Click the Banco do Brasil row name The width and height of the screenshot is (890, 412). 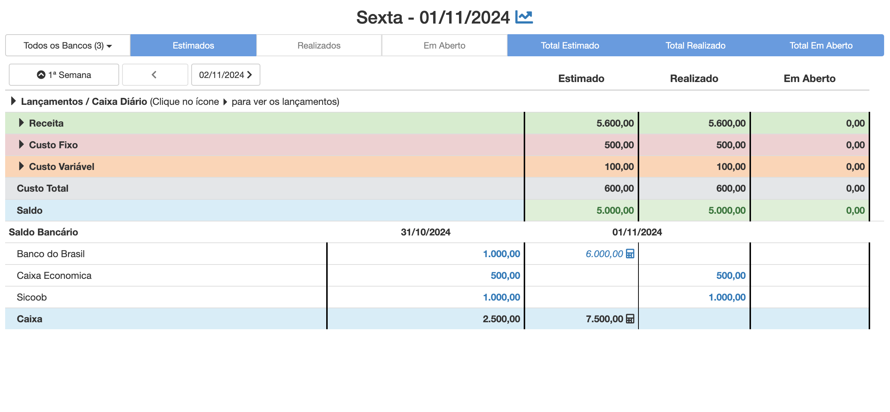coord(51,254)
